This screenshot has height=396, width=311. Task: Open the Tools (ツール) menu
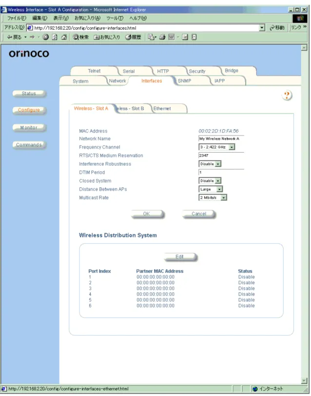tap(115, 18)
